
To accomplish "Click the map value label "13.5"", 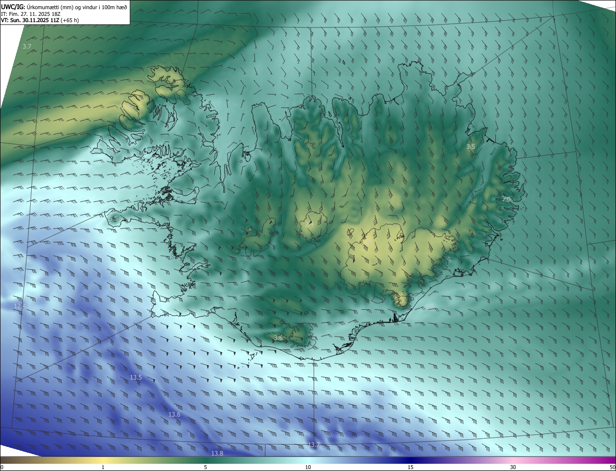I will pyautogui.click(x=136, y=377).
